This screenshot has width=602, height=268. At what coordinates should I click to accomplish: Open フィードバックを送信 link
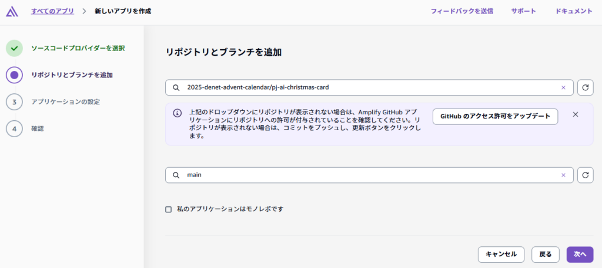tap(461, 11)
